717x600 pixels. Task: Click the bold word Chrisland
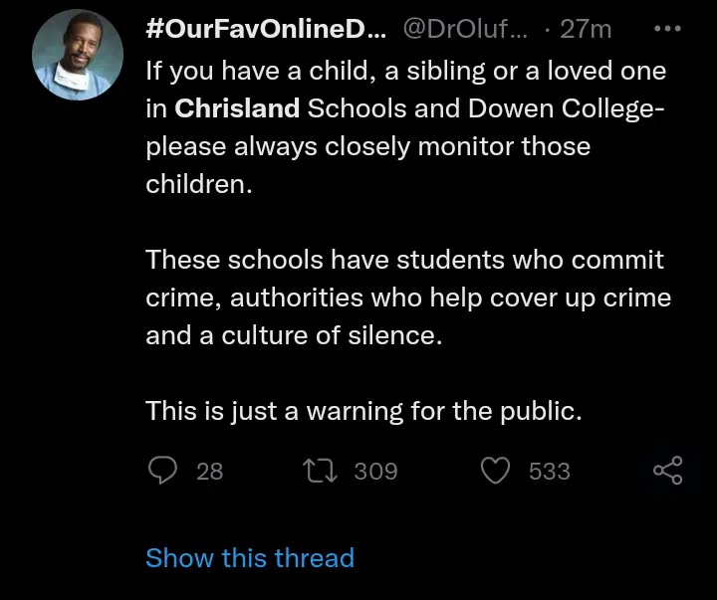(237, 108)
